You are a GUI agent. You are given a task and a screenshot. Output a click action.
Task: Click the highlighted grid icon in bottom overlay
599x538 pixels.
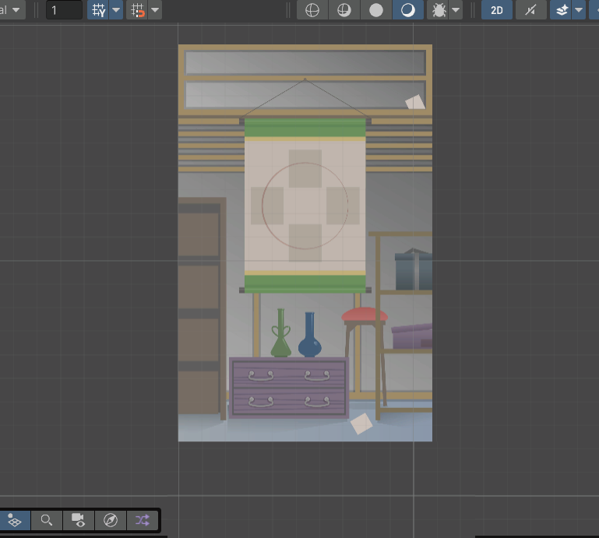tap(14, 520)
